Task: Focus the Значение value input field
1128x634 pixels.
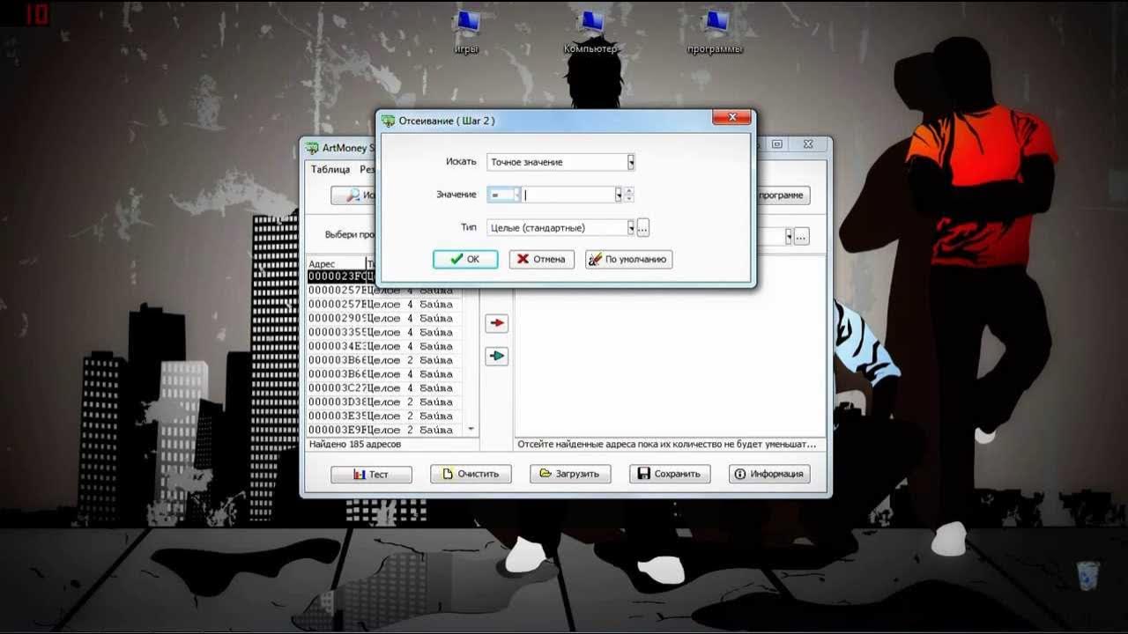Action: click(x=568, y=195)
